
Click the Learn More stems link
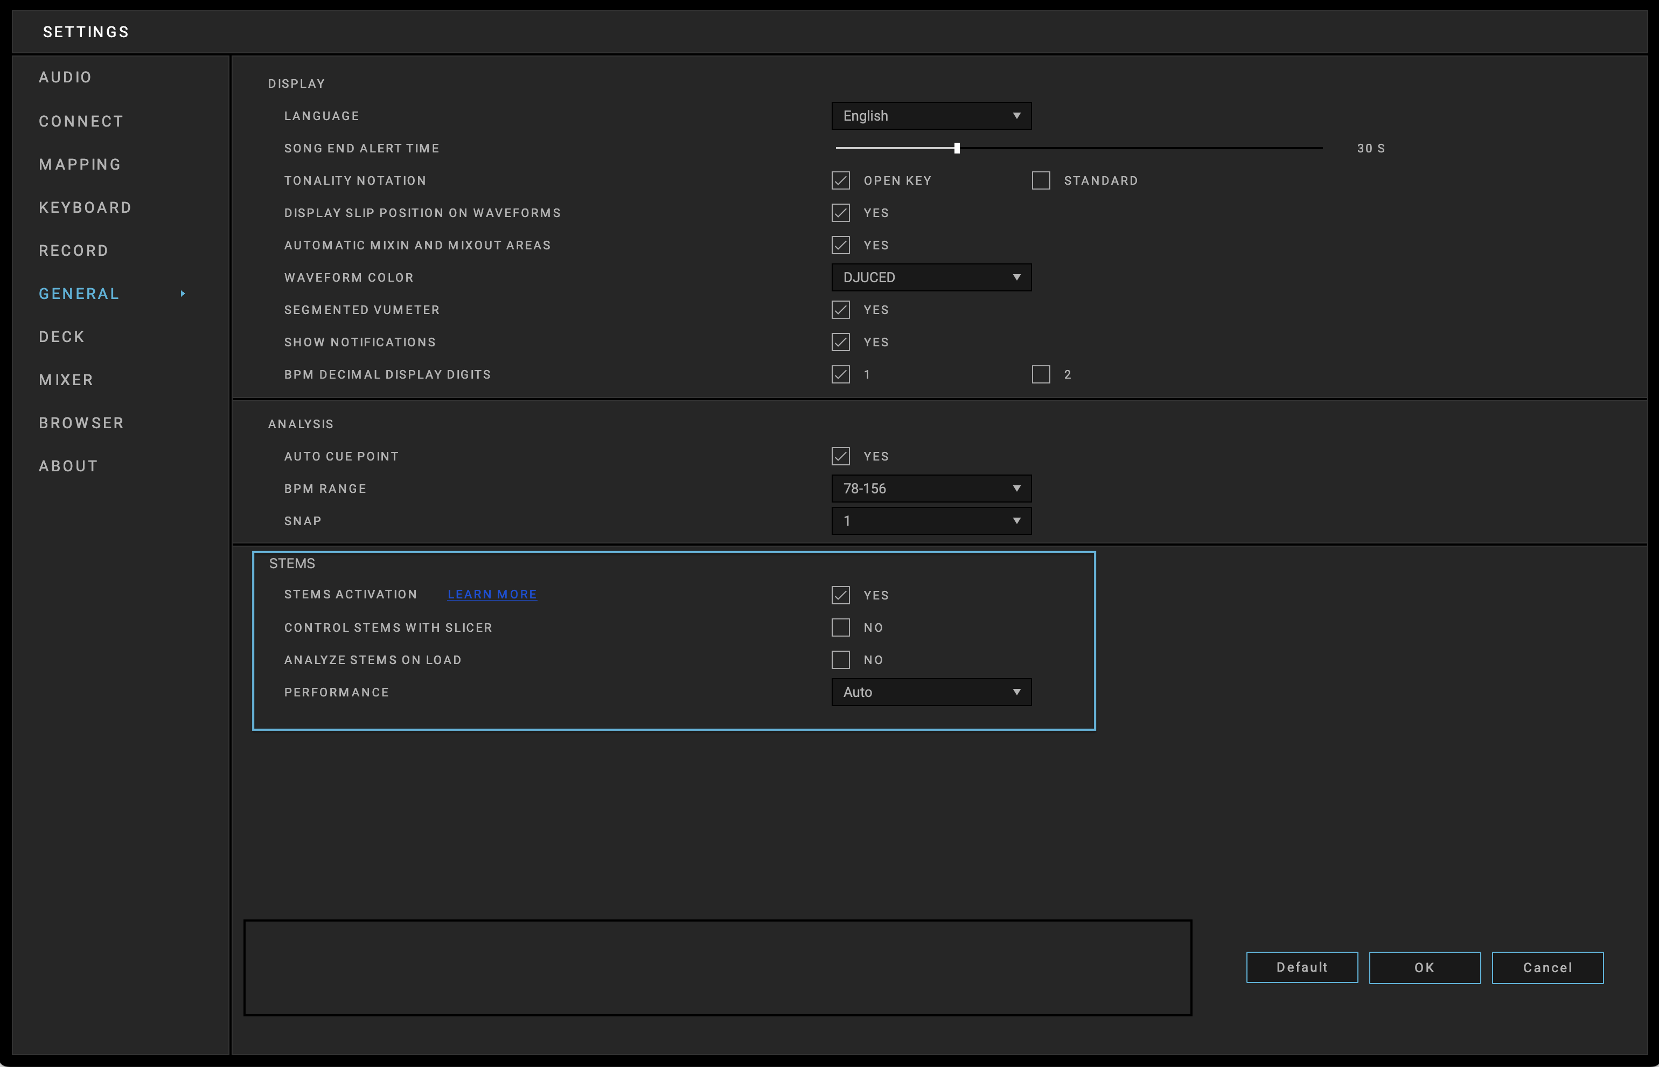tap(492, 595)
